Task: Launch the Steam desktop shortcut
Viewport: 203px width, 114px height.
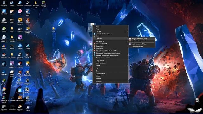Action: (12, 3)
